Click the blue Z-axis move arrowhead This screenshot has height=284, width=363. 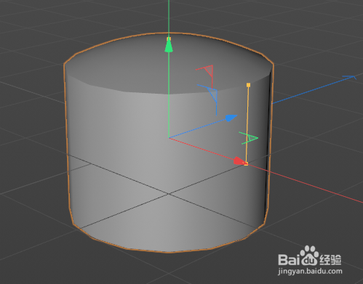pyautogui.click(x=231, y=118)
